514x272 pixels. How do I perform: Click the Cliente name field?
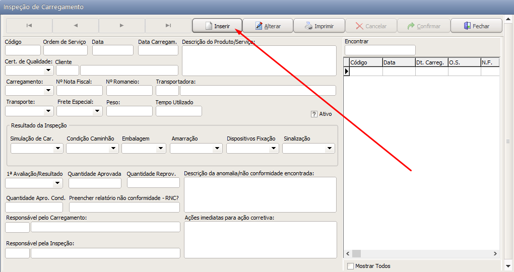[x=129, y=70]
